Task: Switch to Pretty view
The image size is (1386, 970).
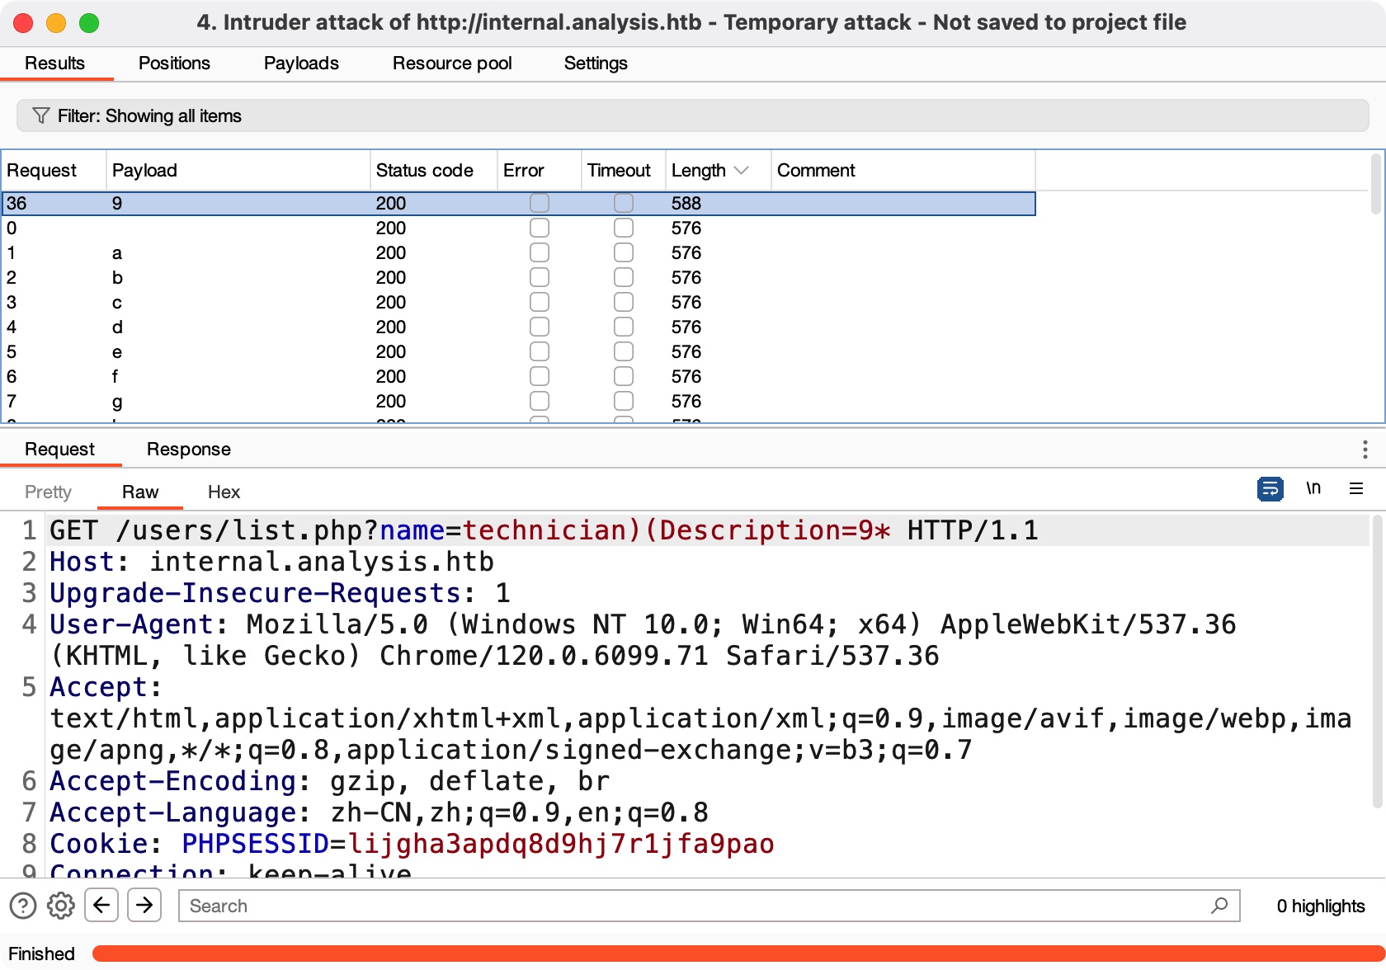Action: pyautogui.click(x=49, y=492)
